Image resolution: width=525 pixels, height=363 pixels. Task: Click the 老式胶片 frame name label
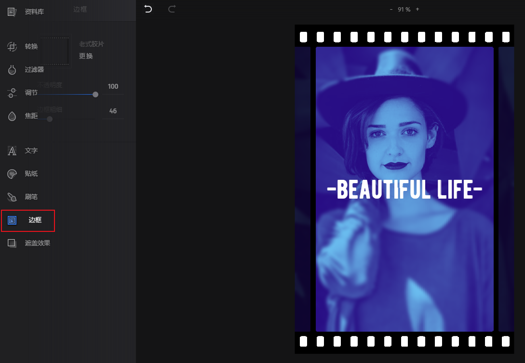[92, 44]
